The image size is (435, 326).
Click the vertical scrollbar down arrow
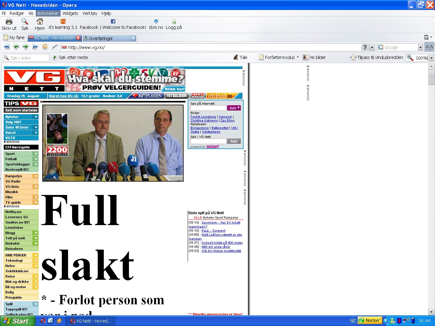pos(431,312)
